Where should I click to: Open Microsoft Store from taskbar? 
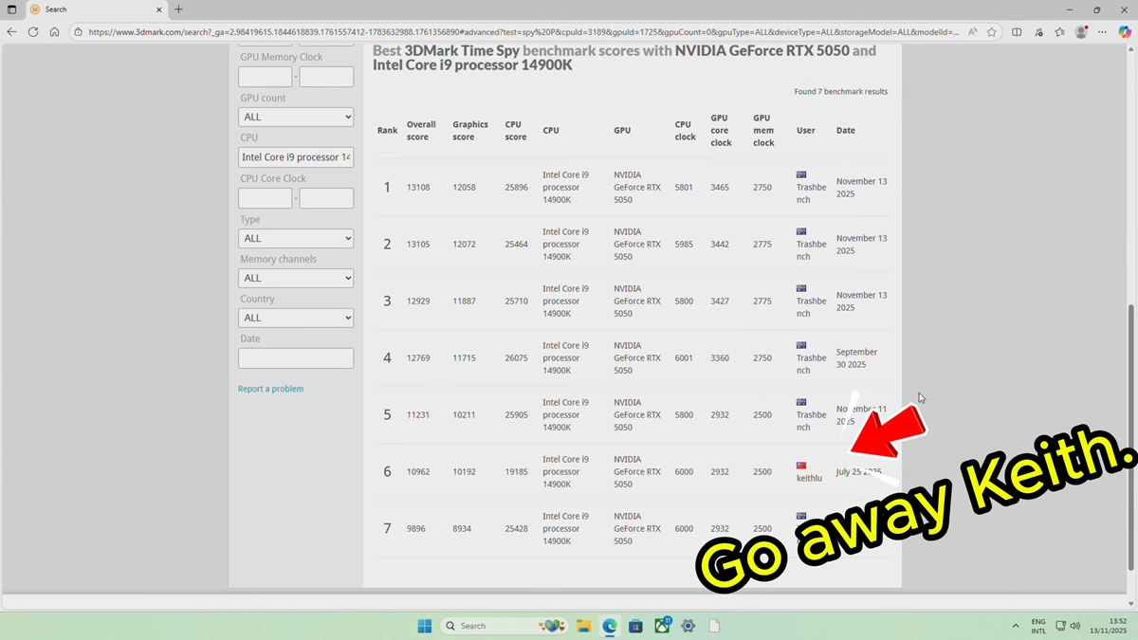636,626
